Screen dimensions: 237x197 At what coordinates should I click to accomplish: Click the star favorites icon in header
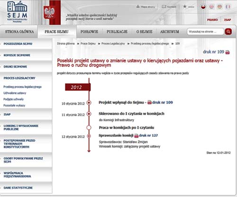pyautogui.click(x=184, y=7)
